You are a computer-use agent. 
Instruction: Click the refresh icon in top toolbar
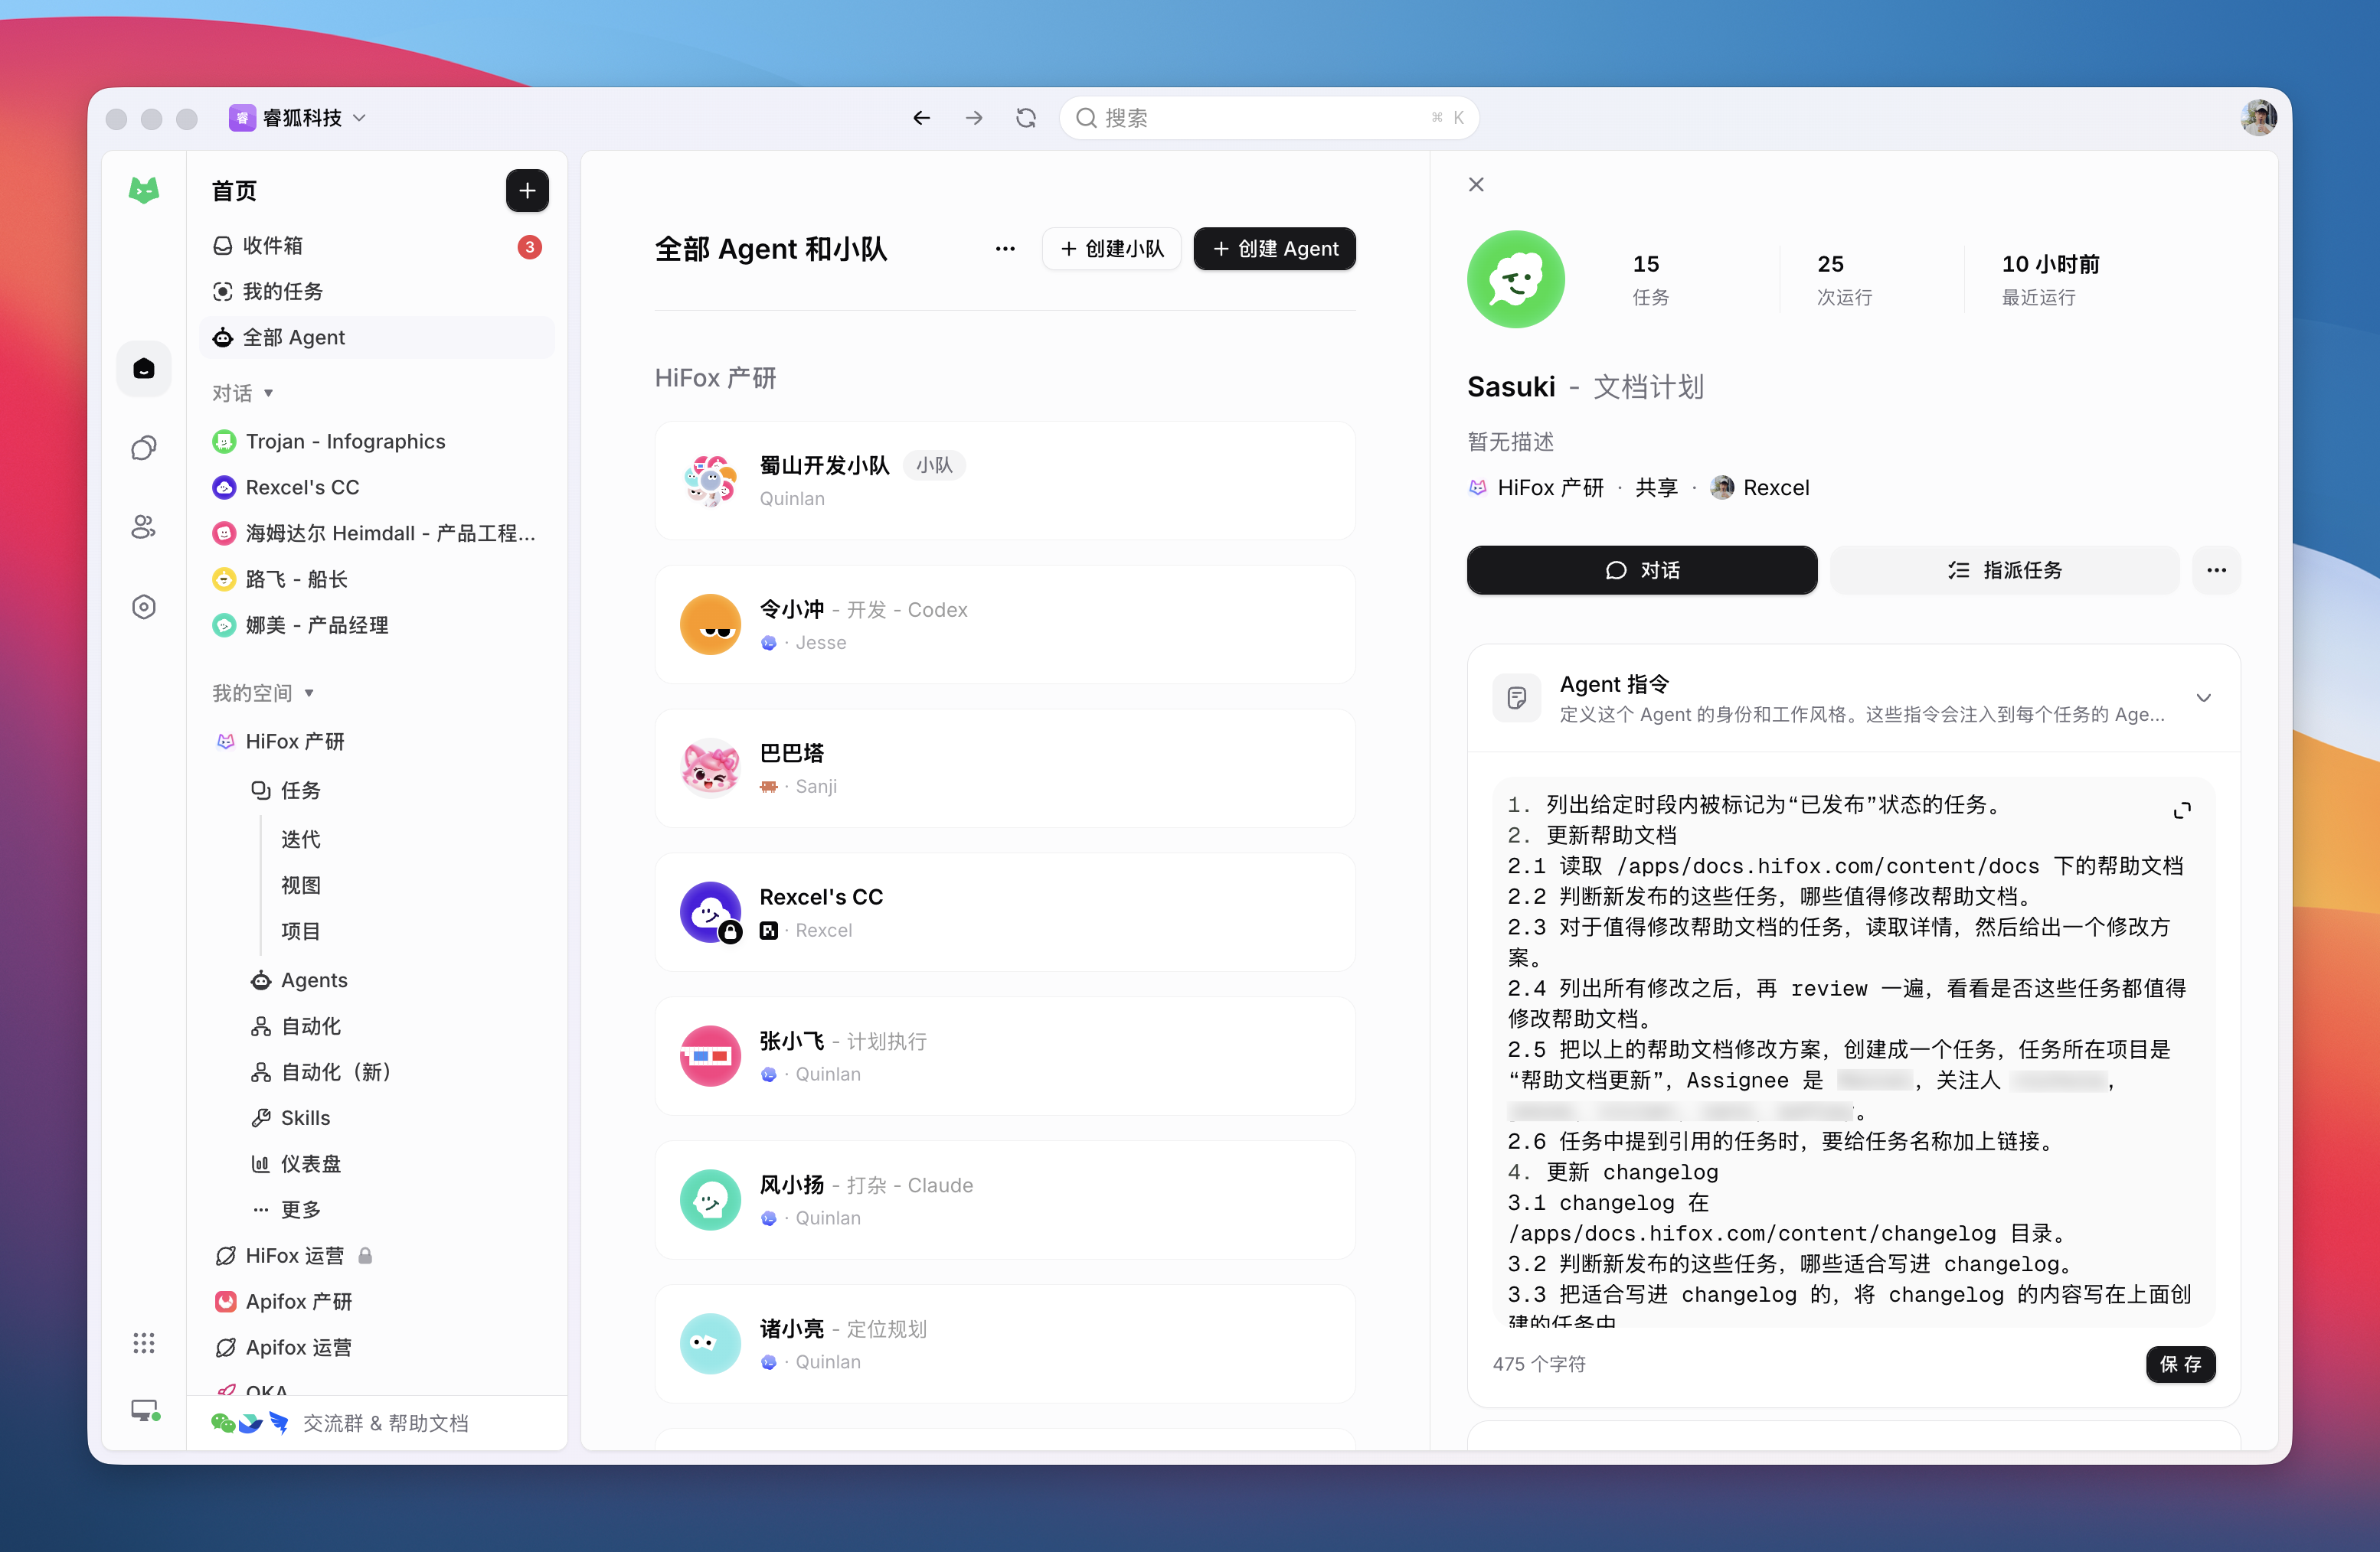1025,118
